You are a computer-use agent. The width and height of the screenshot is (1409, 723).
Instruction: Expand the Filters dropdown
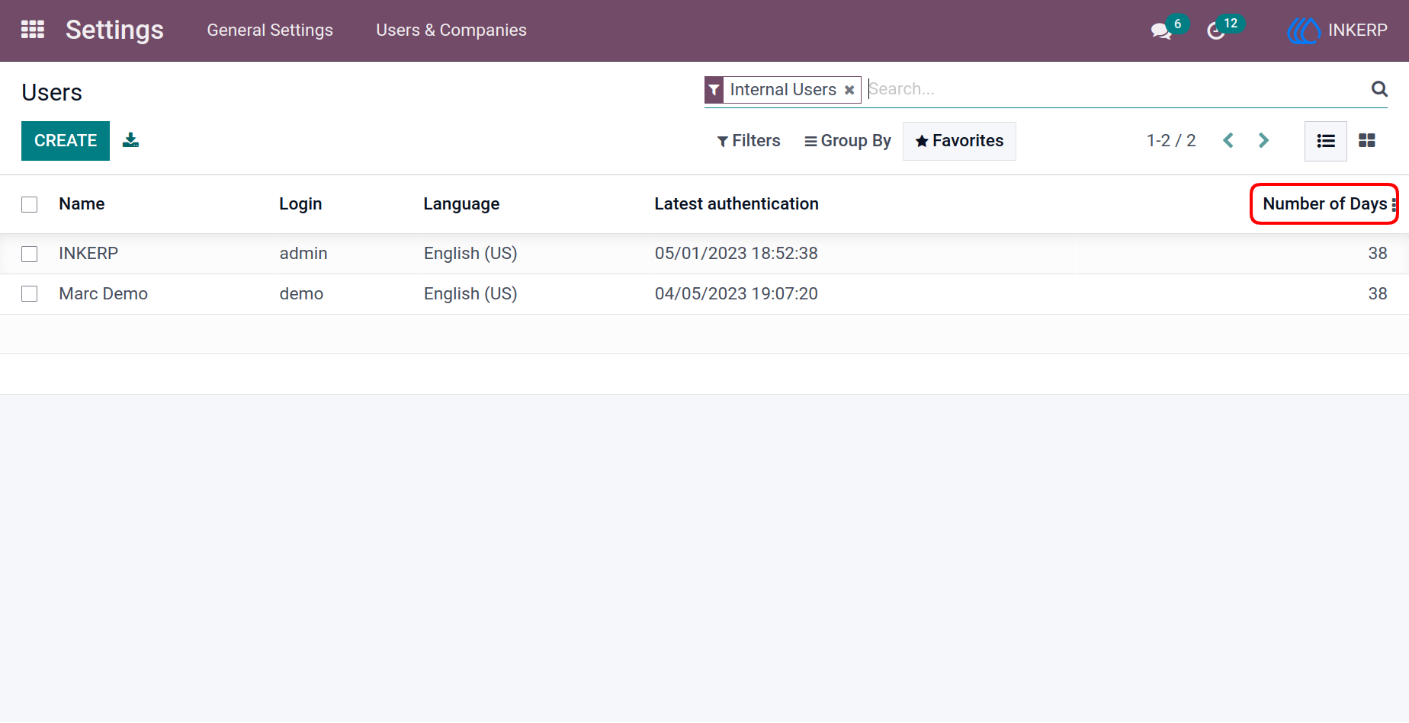[749, 141]
